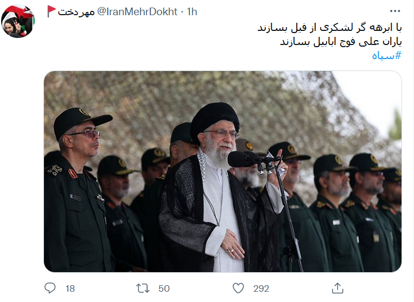
Task: Open the 1h timestamp link
Action: [192, 11]
